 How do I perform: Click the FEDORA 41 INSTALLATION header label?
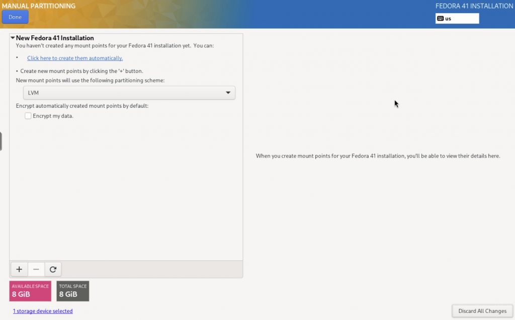coord(474,6)
